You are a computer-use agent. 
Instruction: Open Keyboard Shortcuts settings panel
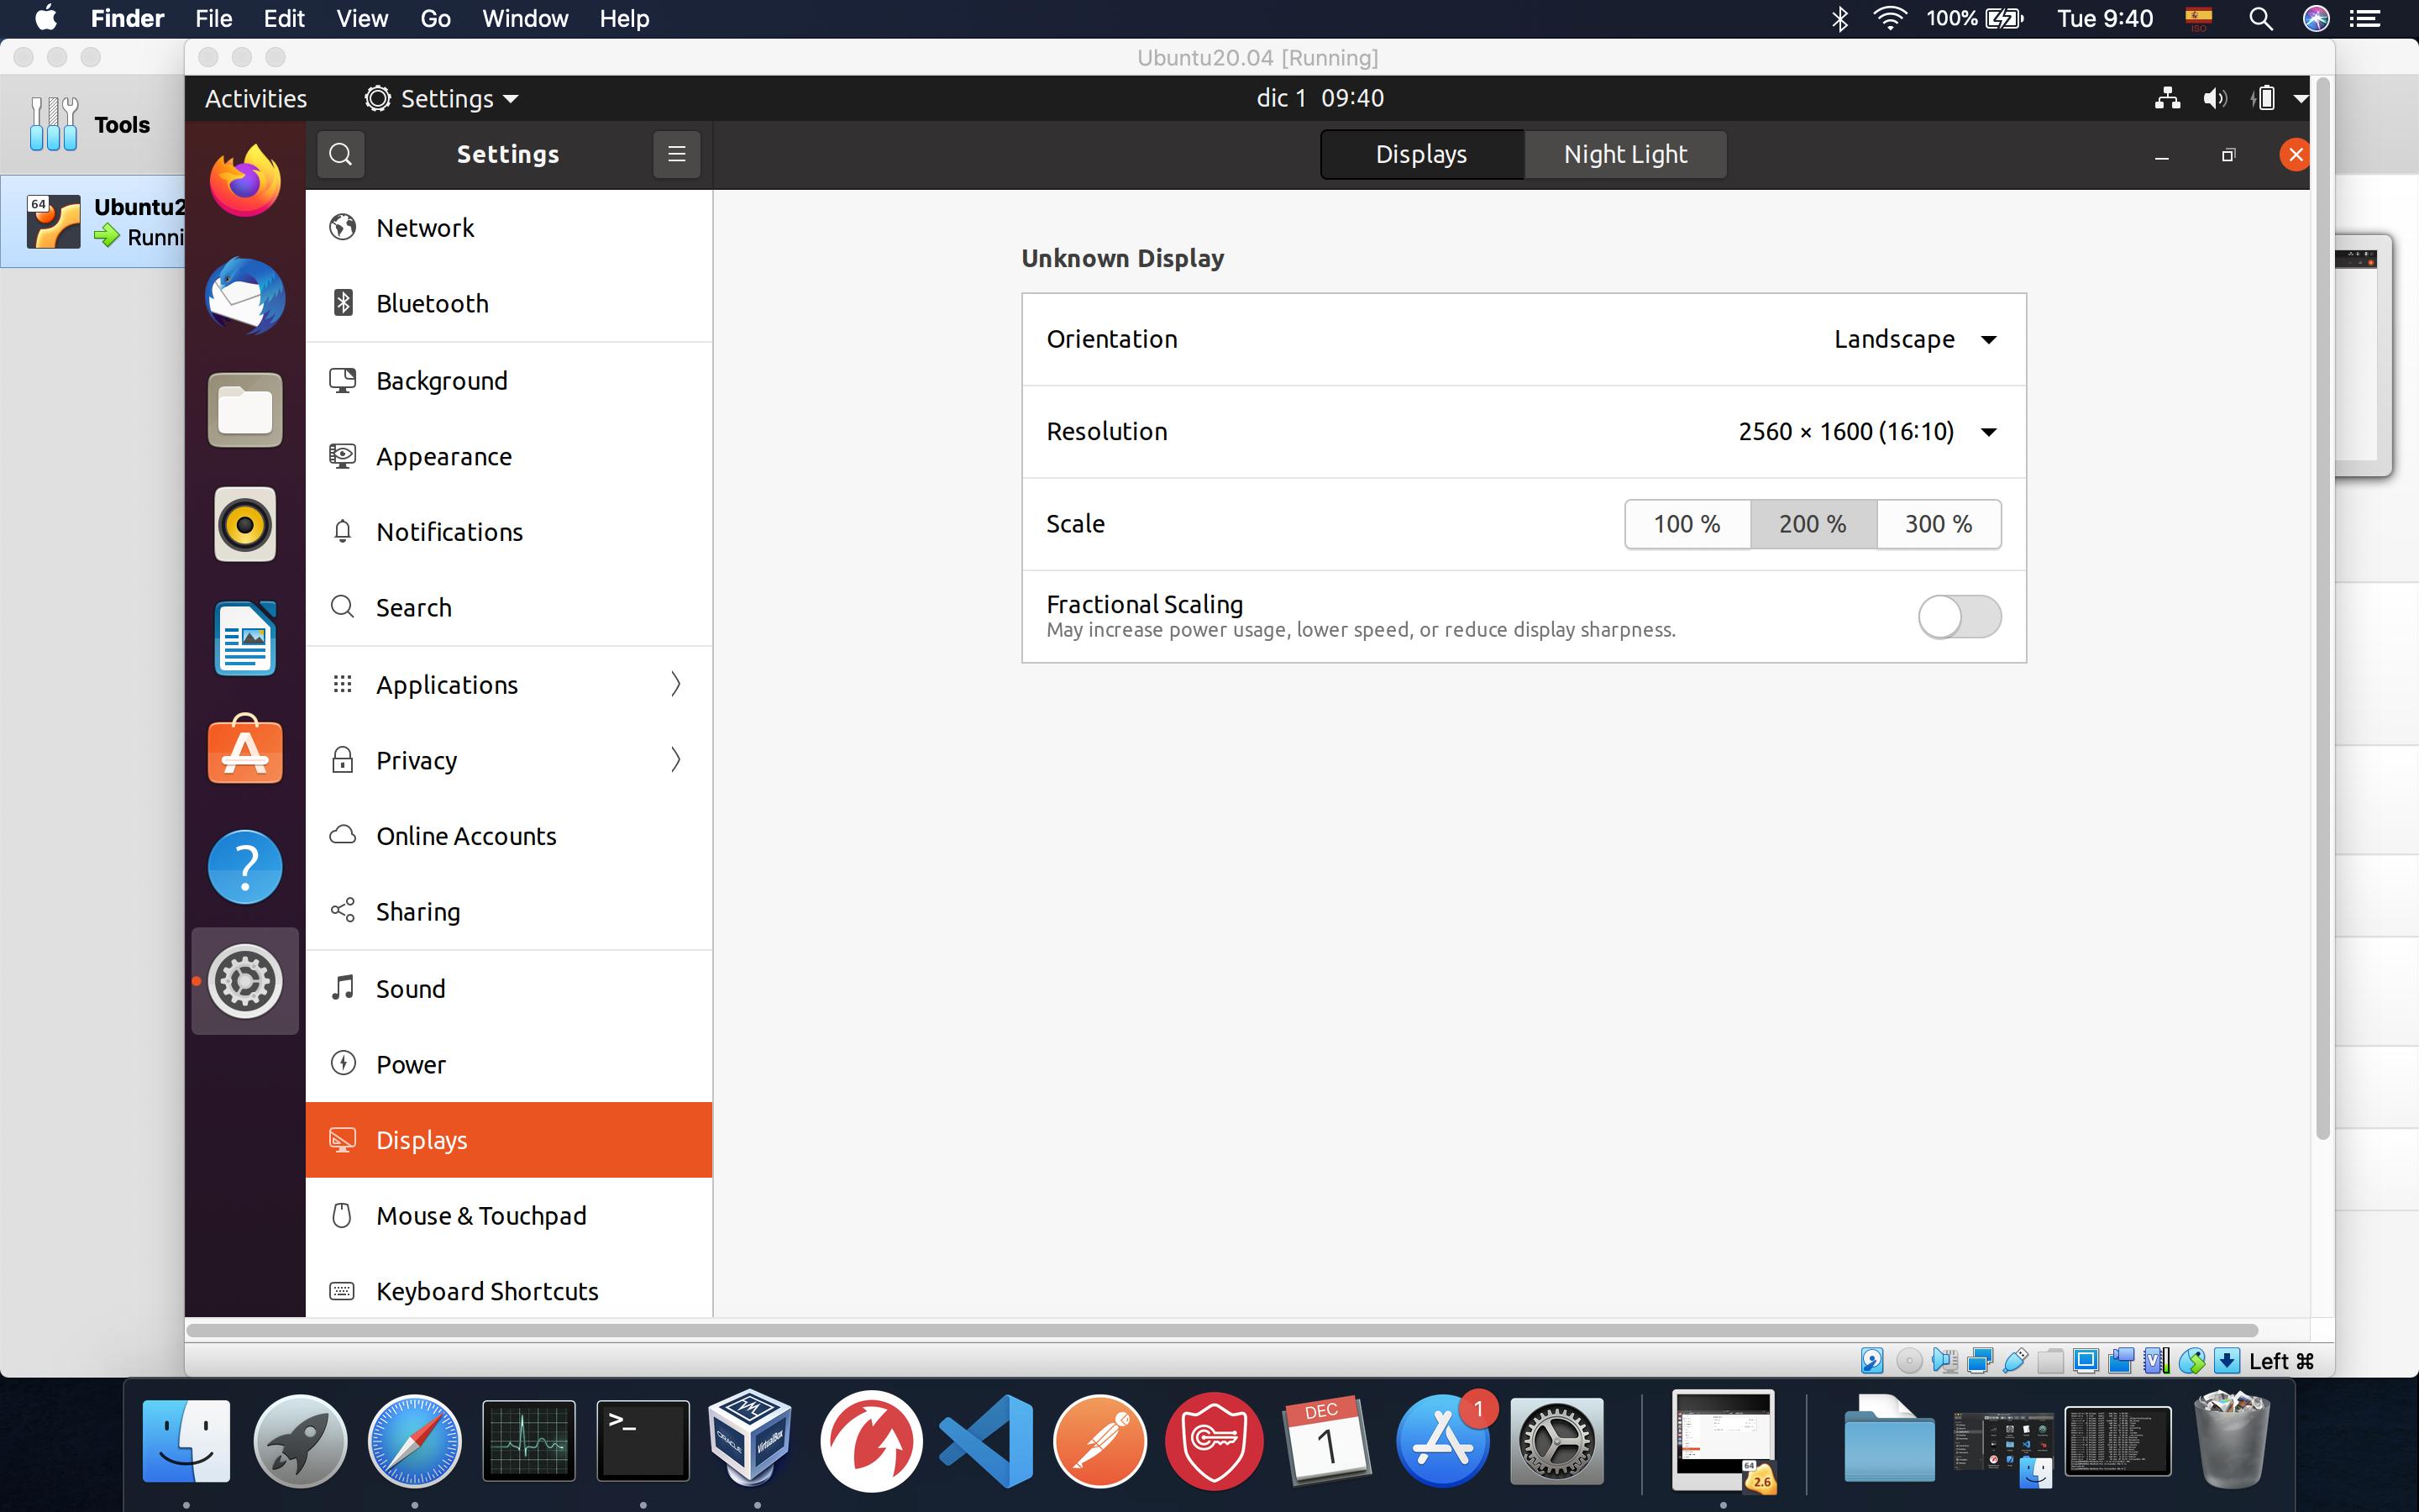(509, 1291)
